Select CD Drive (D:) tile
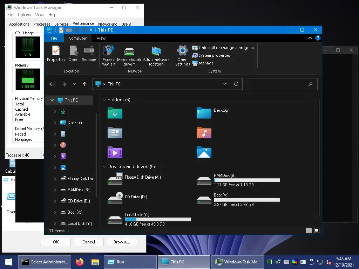Image resolution: width=359 pixels, height=269 pixels. 127,199
